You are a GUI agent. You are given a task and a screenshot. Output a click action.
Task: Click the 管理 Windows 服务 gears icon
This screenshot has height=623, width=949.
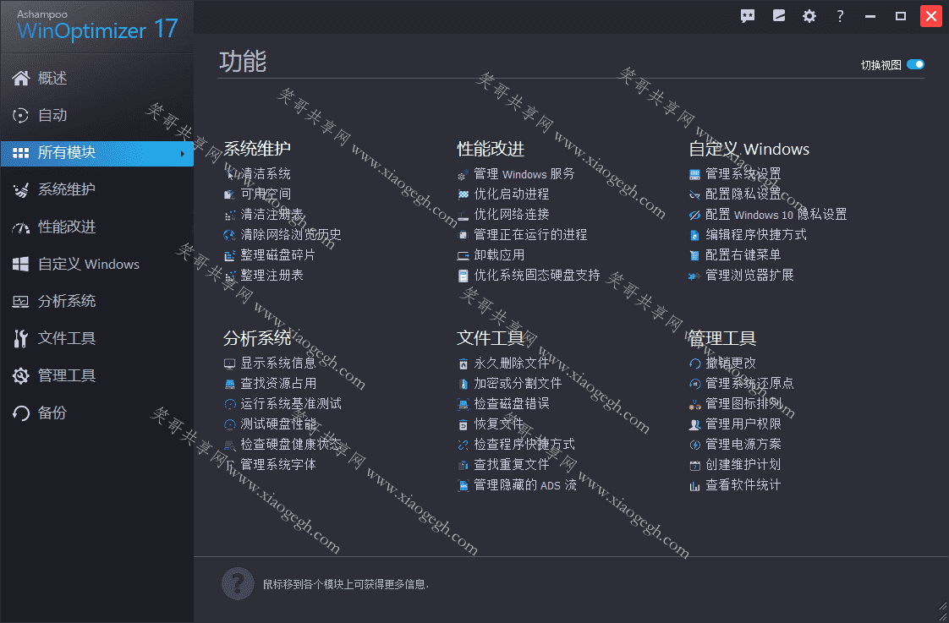point(463,176)
